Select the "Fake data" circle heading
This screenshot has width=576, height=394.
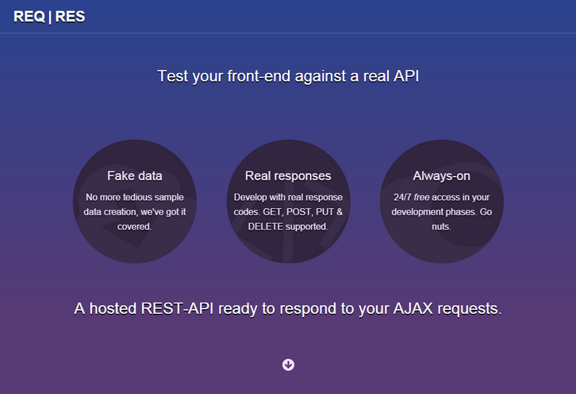click(x=135, y=176)
